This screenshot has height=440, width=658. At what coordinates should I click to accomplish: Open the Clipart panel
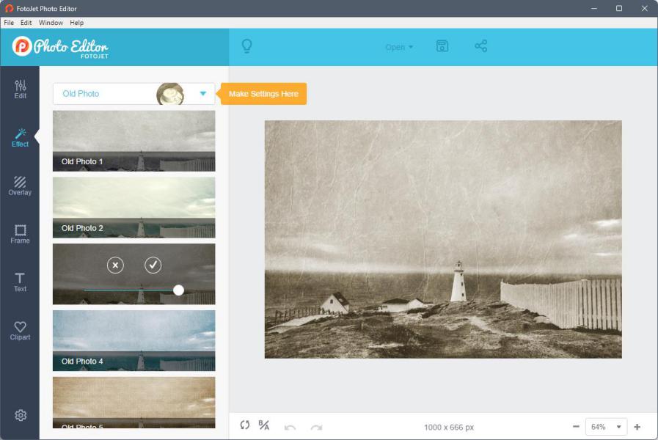coord(20,331)
